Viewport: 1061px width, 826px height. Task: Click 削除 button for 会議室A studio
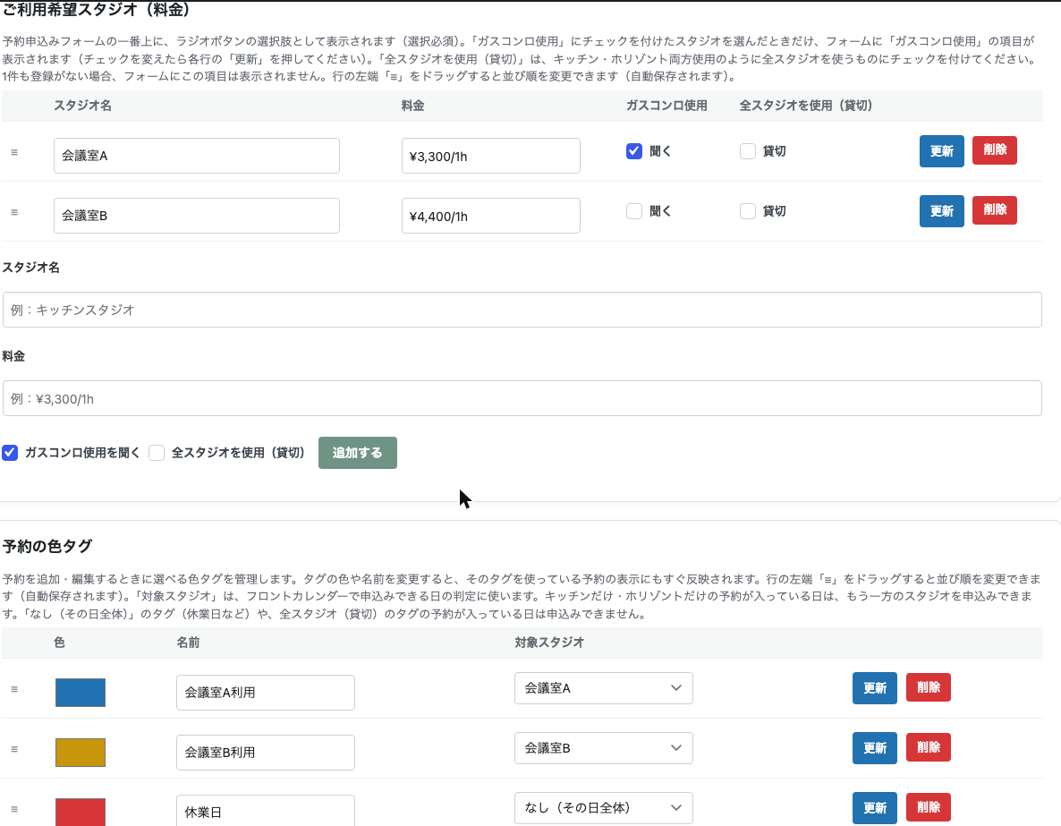(x=994, y=149)
